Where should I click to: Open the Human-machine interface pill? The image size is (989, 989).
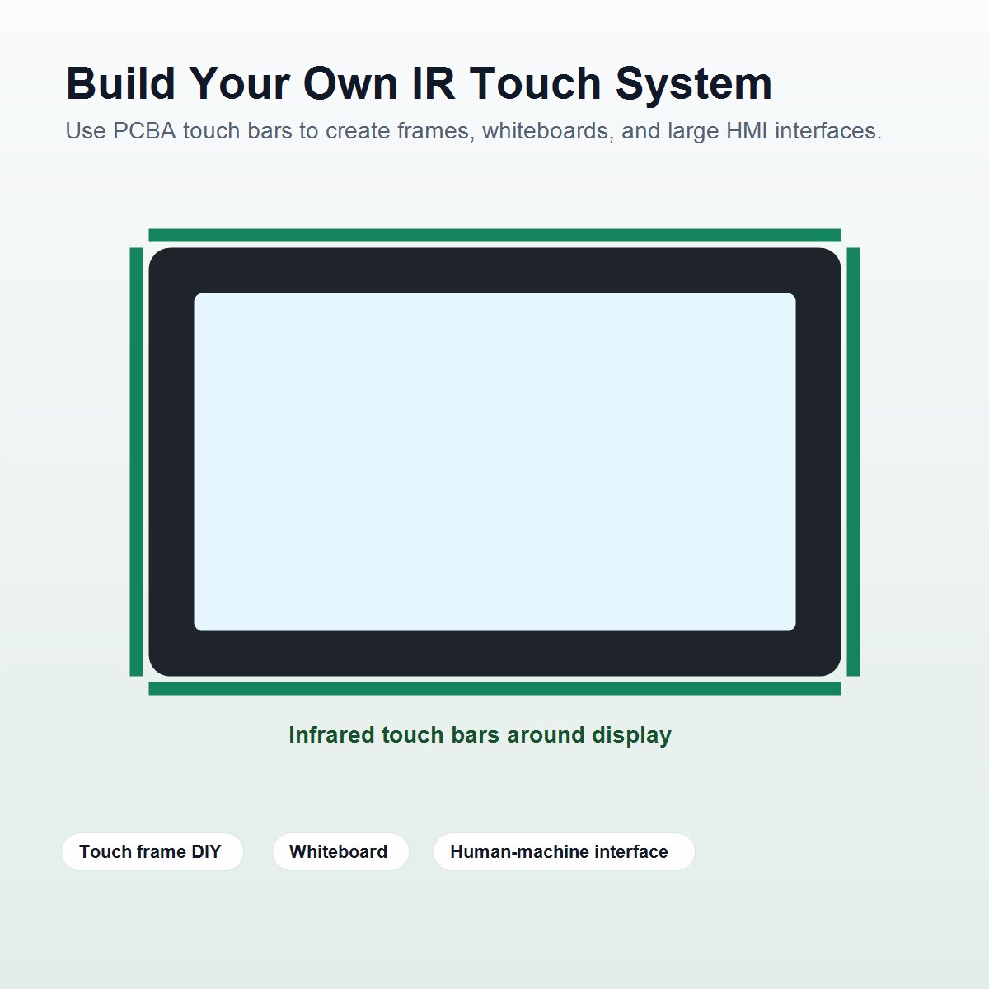click(564, 851)
